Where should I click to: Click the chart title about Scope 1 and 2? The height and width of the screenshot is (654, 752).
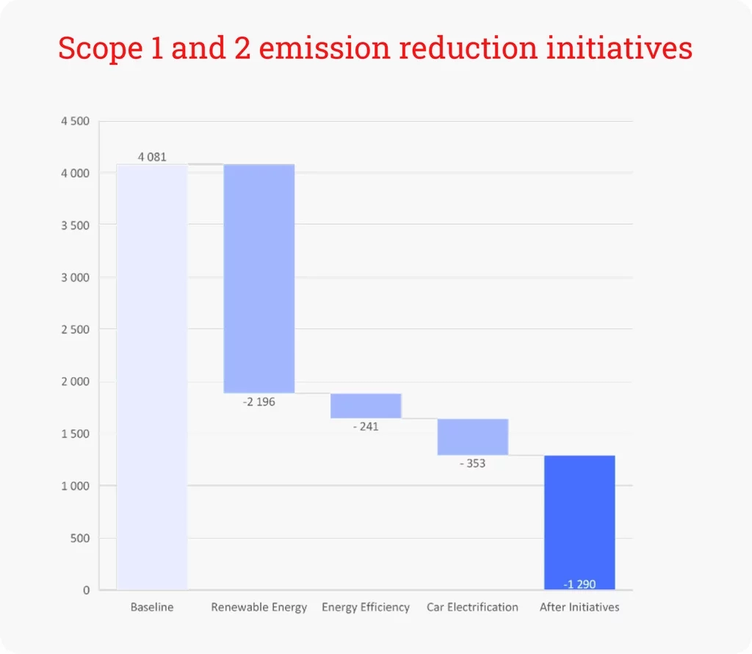click(x=375, y=48)
